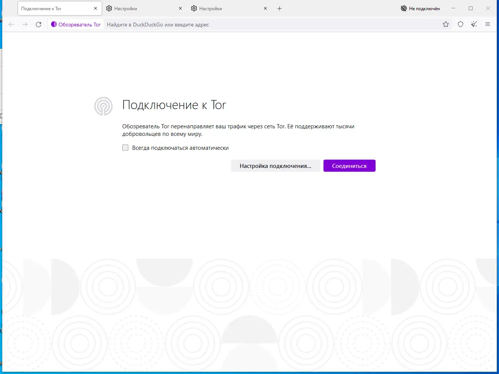Click the Обозреватель Tor identity badge
The image size is (499, 374).
tap(76, 25)
